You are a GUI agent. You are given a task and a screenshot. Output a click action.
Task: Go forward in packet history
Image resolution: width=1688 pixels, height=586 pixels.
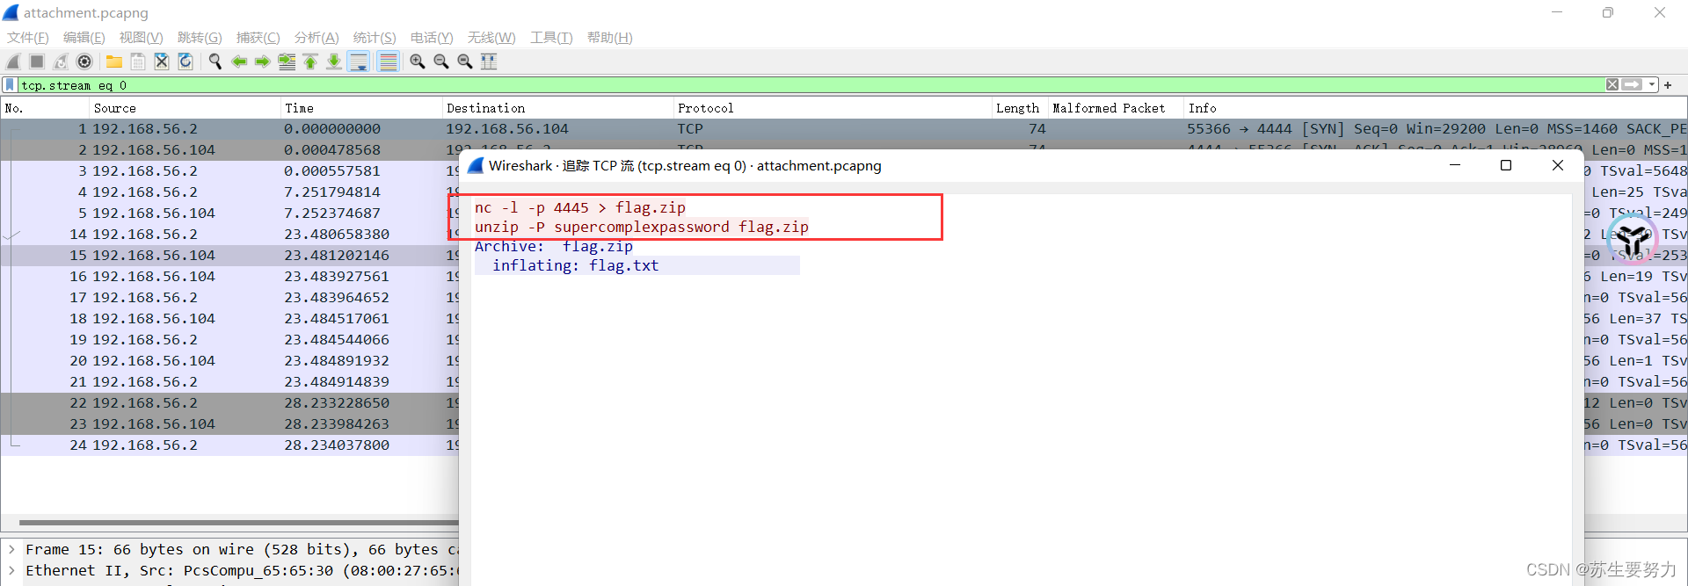(262, 61)
